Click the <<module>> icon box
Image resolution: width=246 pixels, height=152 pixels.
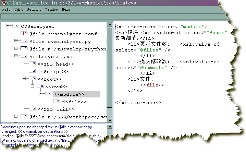point(49,94)
